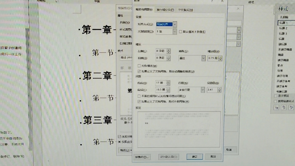Image resolution: width=295 pixels, height=166 pixels.
Task: Select left alignment icon in Modify Style dialog
Action: [x=122, y=68]
